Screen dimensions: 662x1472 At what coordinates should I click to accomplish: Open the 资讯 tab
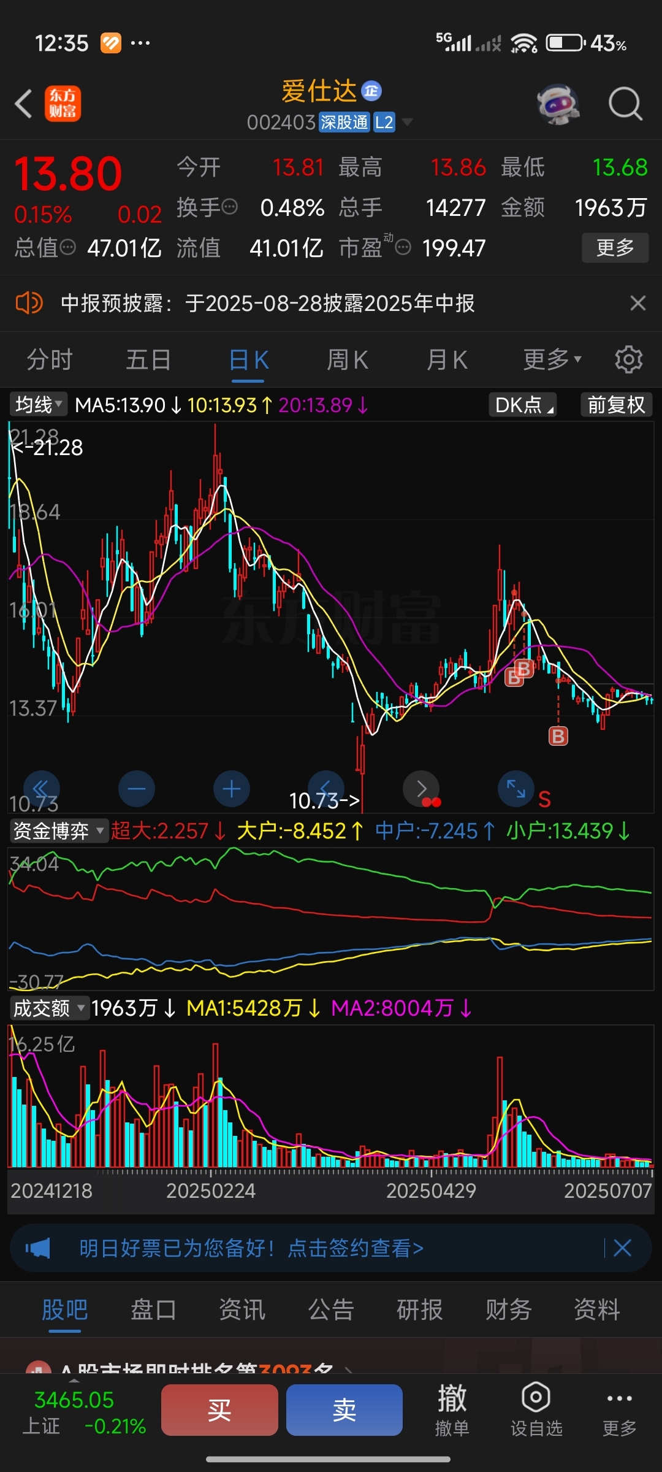coord(242,1309)
